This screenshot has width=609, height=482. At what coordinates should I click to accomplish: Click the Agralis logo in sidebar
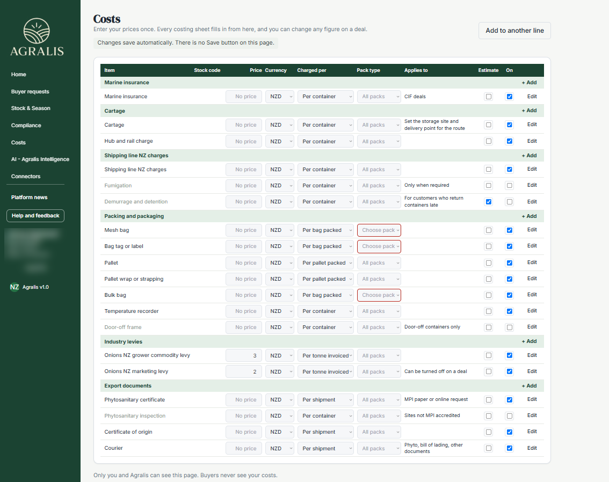tap(37, 37)
